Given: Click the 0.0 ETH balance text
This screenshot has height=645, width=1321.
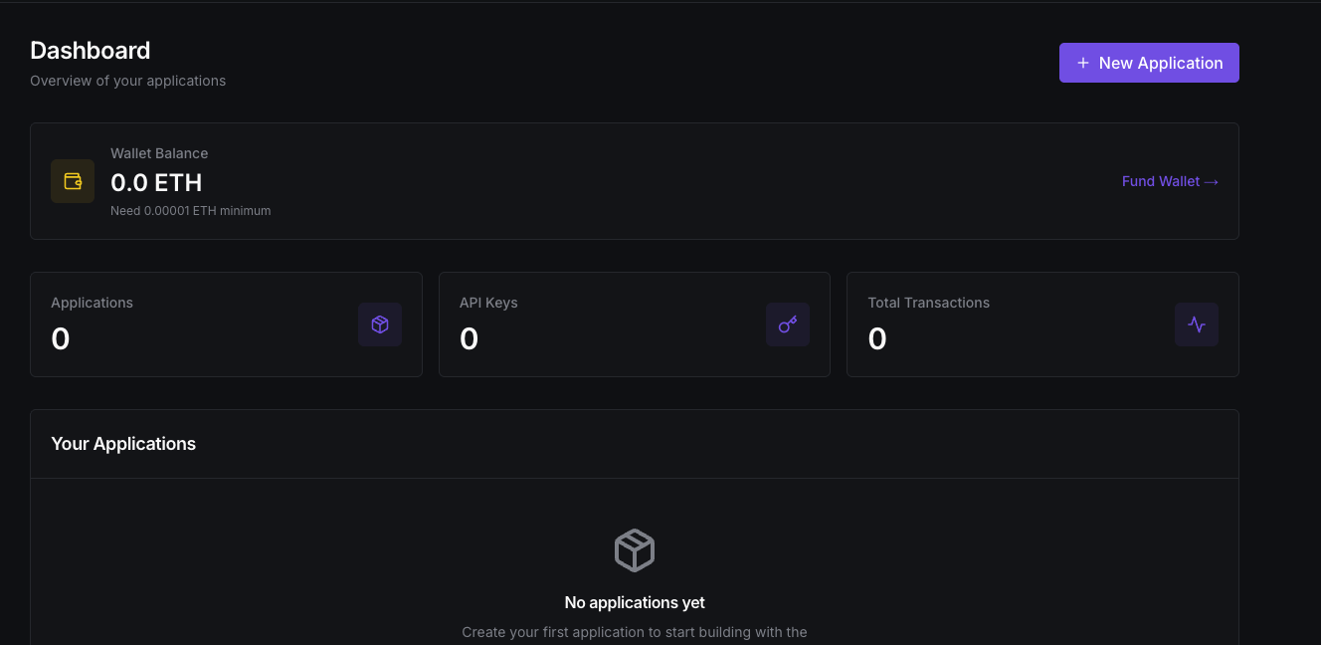Looking at the screenshot, I should (156, 183).
